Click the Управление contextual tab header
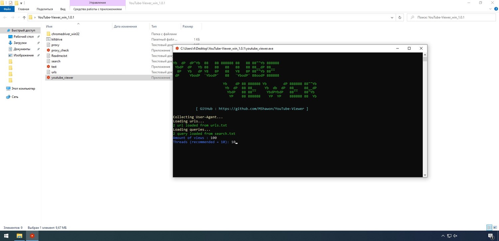The image size is (499, 241). 97,3
